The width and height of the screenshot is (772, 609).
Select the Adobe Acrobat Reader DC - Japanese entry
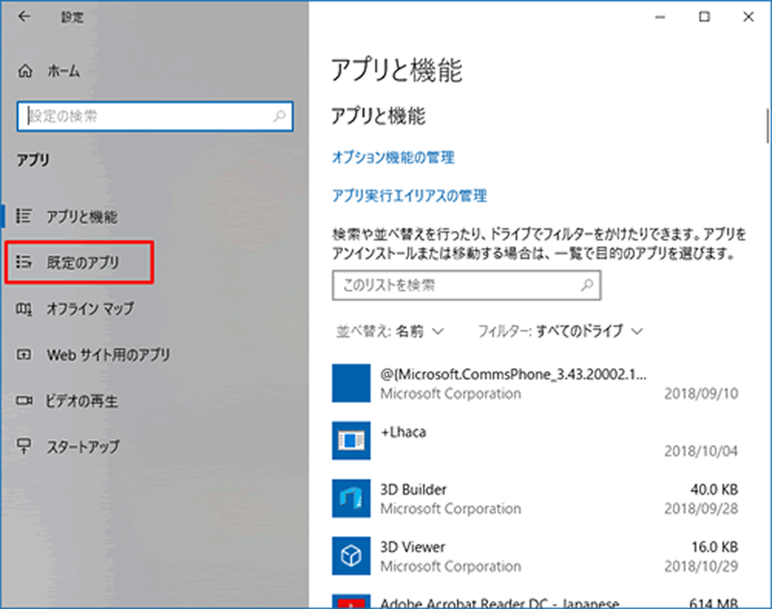[x=499, y=603]
